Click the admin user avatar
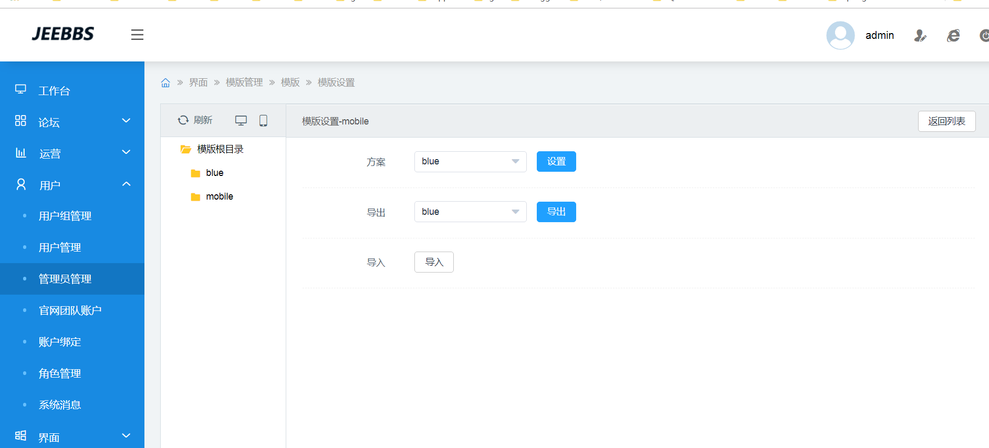The height and width of the screenshot is (448, 989). [840, 35]
